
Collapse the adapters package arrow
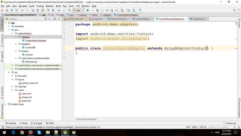click(16, 37)
